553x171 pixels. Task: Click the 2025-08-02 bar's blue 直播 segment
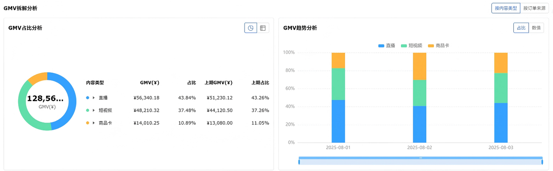[420, 124]
